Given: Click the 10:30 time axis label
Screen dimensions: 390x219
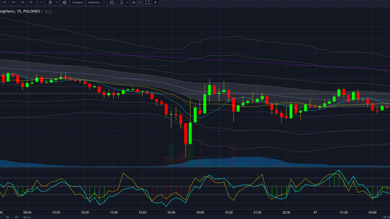Looking at the screenshot, I should point(56,212).
